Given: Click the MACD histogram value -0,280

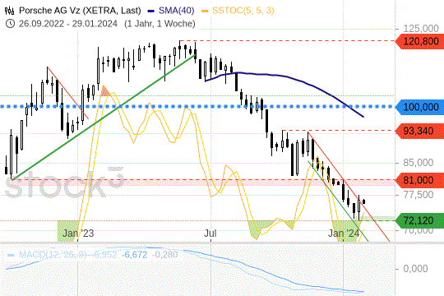Looking at the screenshot, I should point(164,255).
